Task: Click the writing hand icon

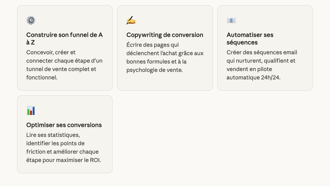Action: (x=131, y=20)
